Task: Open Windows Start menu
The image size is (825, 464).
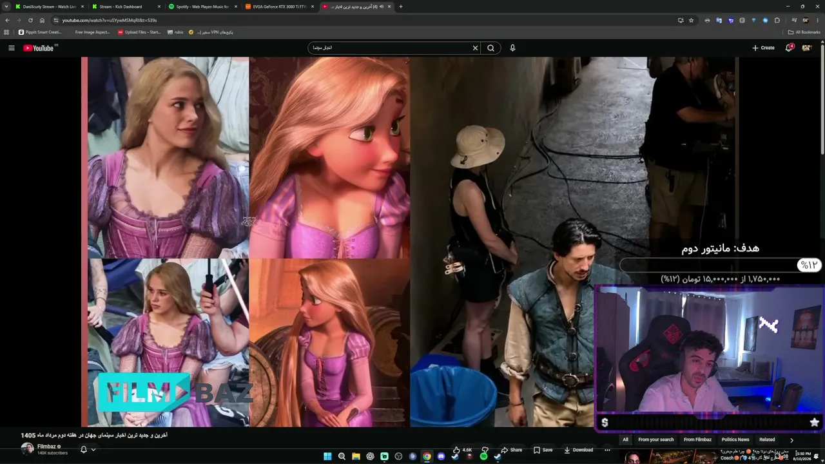Action: click(x=327, y=456)
